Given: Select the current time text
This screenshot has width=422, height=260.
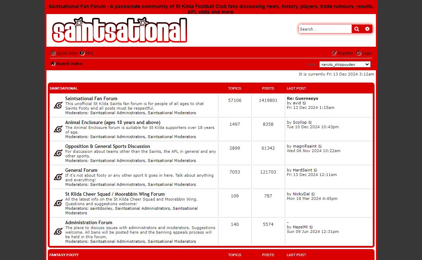Looking at the screenshot, I should coord(337,74).
